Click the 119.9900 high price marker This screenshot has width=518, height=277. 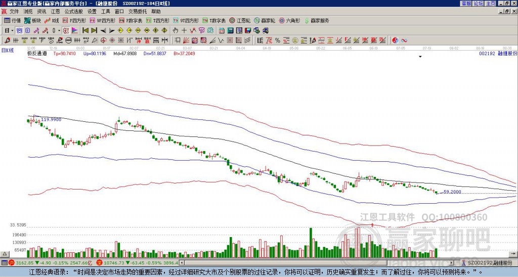tap(51, 119)
